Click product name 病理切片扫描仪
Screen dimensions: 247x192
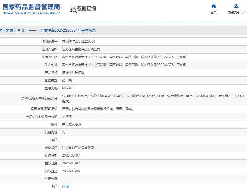[x=73, y=73]
